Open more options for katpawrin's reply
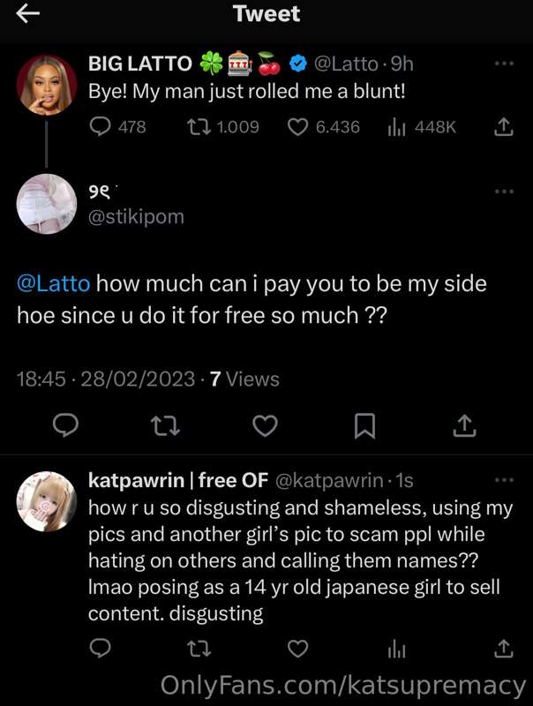 (504, 480)
